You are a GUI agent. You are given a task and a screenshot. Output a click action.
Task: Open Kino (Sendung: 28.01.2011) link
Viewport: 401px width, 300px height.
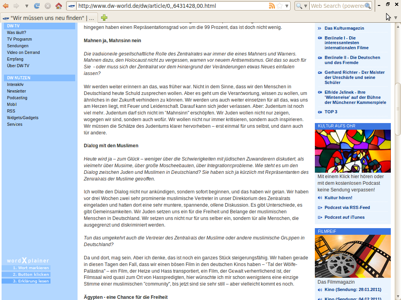353,290
